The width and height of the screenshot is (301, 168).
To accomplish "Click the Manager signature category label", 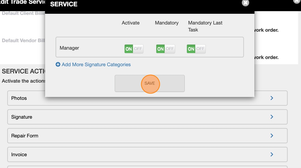I will tap(69, 48).
